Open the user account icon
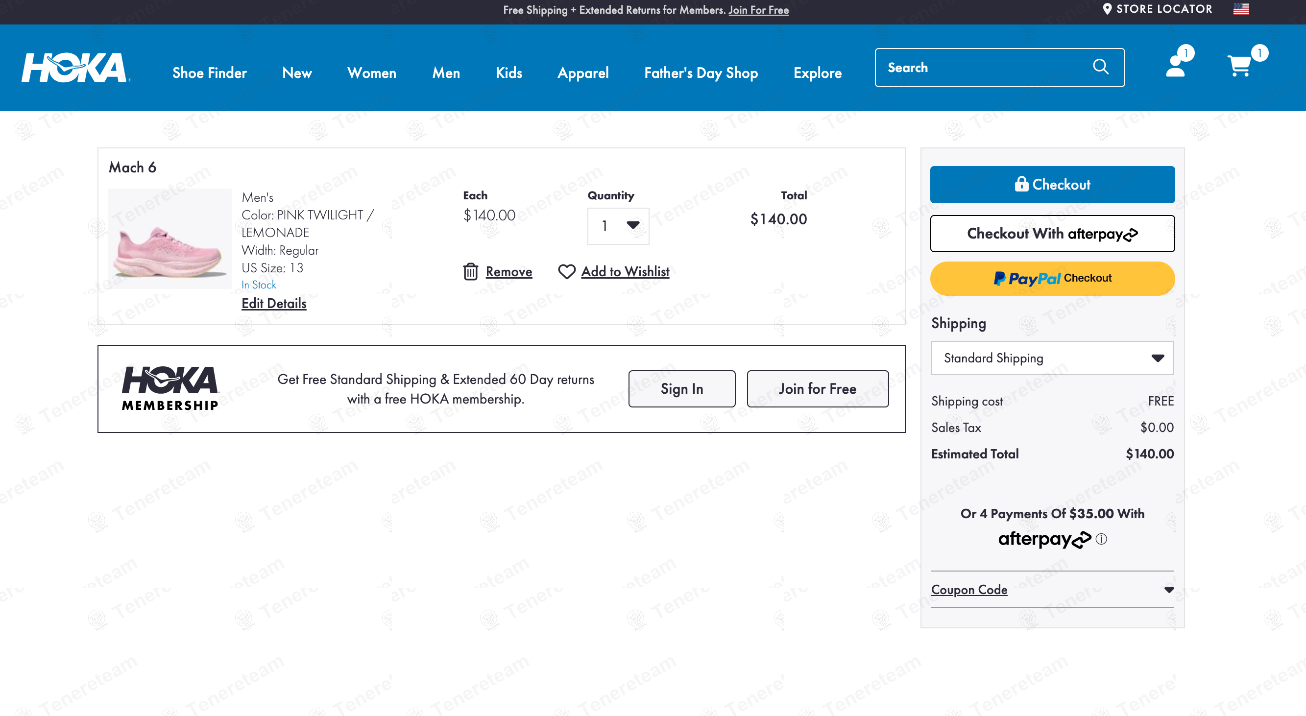 (1176, 67)
